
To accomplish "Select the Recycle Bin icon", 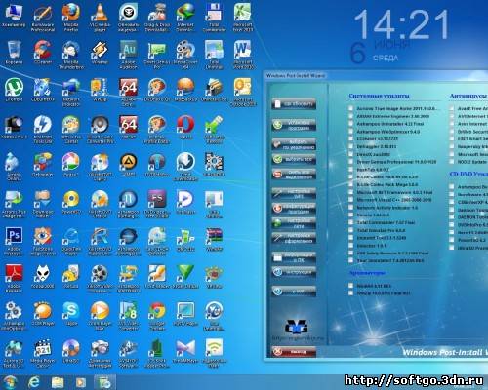I will point(14,53).
